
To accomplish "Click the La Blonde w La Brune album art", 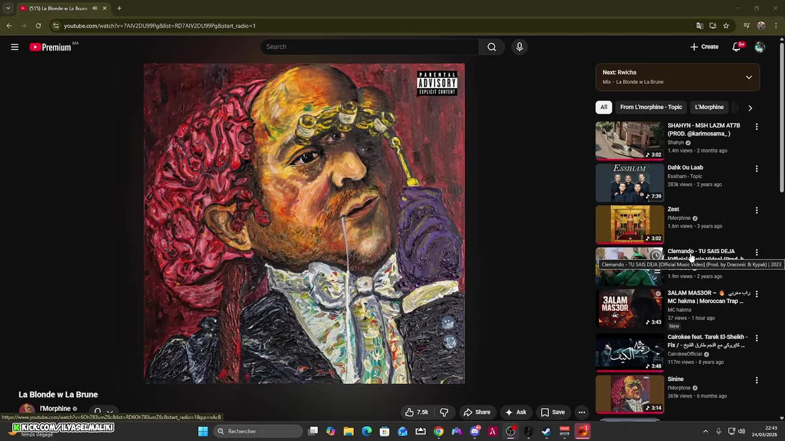I will click(304, 224).
